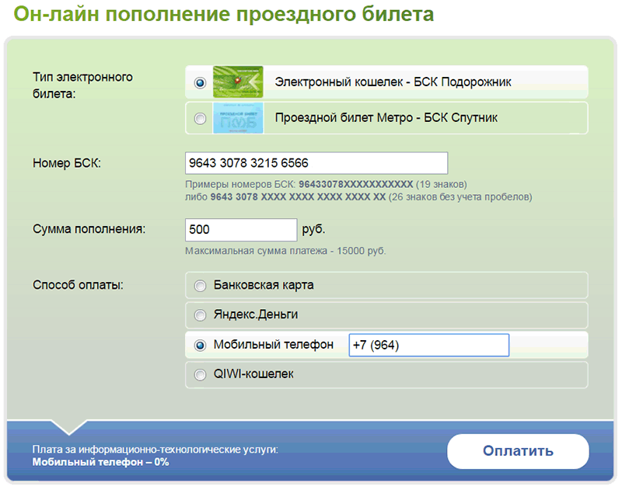Click the mobile phone number field
Screen dimensions: 622x490
(x=429, y=345)
